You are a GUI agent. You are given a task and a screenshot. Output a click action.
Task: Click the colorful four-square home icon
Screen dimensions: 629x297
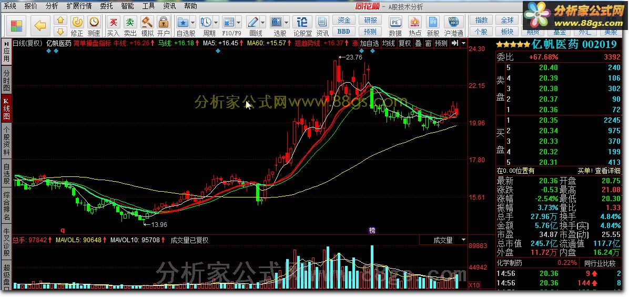coord(16,26)
